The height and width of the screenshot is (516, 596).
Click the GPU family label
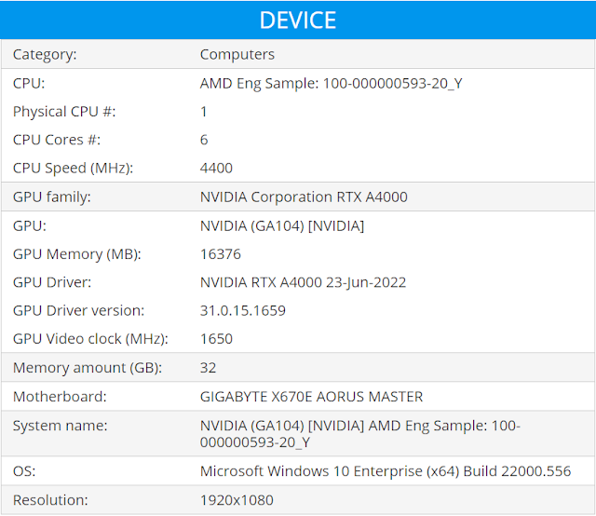click(x=52, y=197)
